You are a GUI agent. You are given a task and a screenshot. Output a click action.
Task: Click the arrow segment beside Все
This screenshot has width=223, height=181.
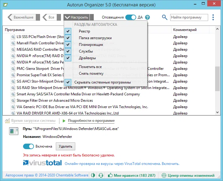tap(59, 17)
